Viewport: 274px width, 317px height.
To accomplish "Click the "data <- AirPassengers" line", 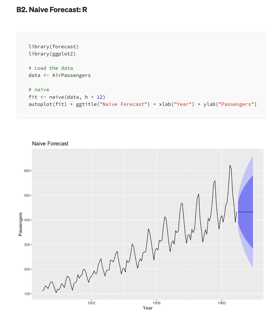I will 59,75.
